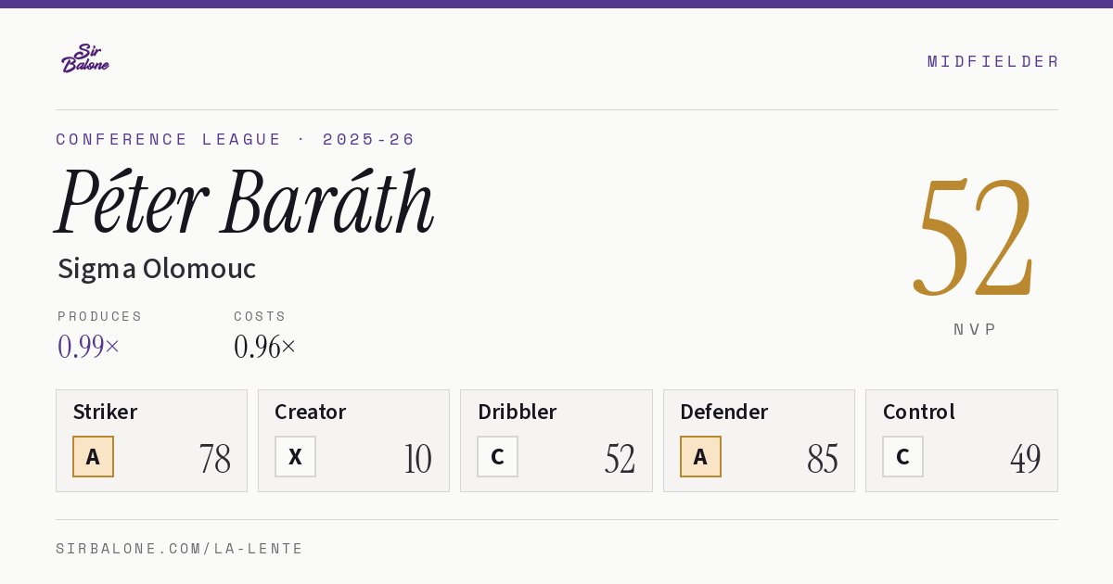Click the Defender score 85
The width and height of the screenshot is (1113, 584).
click(823, 459)
